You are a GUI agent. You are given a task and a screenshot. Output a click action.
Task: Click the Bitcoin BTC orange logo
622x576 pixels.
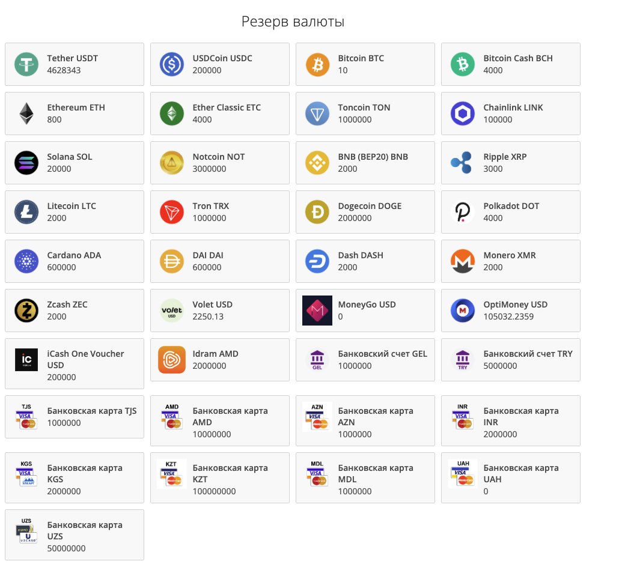point(317,64)
